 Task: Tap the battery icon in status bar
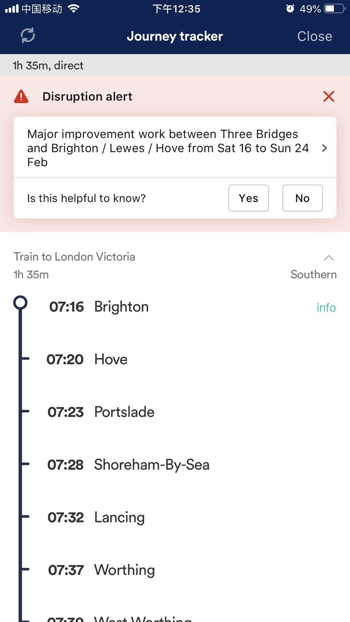(334, 9)
